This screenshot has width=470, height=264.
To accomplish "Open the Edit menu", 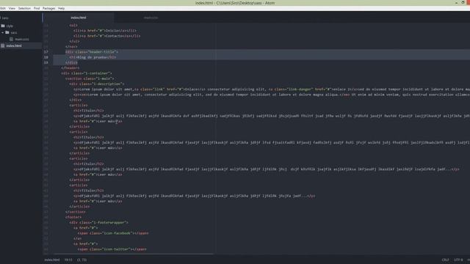I will (3, 8).
